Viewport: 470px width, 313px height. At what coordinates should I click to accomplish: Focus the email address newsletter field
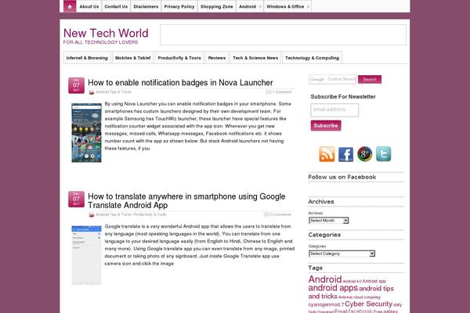point(334,110)
